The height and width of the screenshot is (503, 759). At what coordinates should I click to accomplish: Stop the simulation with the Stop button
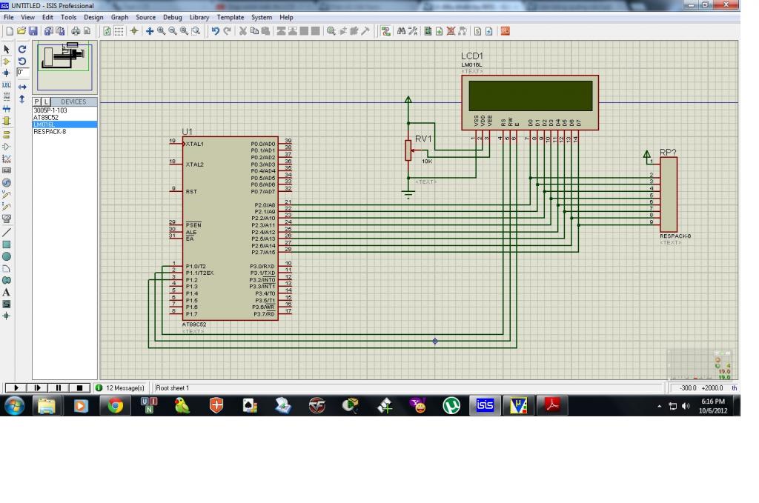pos(78,388)
